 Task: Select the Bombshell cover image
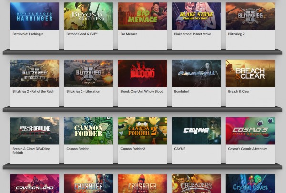[x=196, y=74]
